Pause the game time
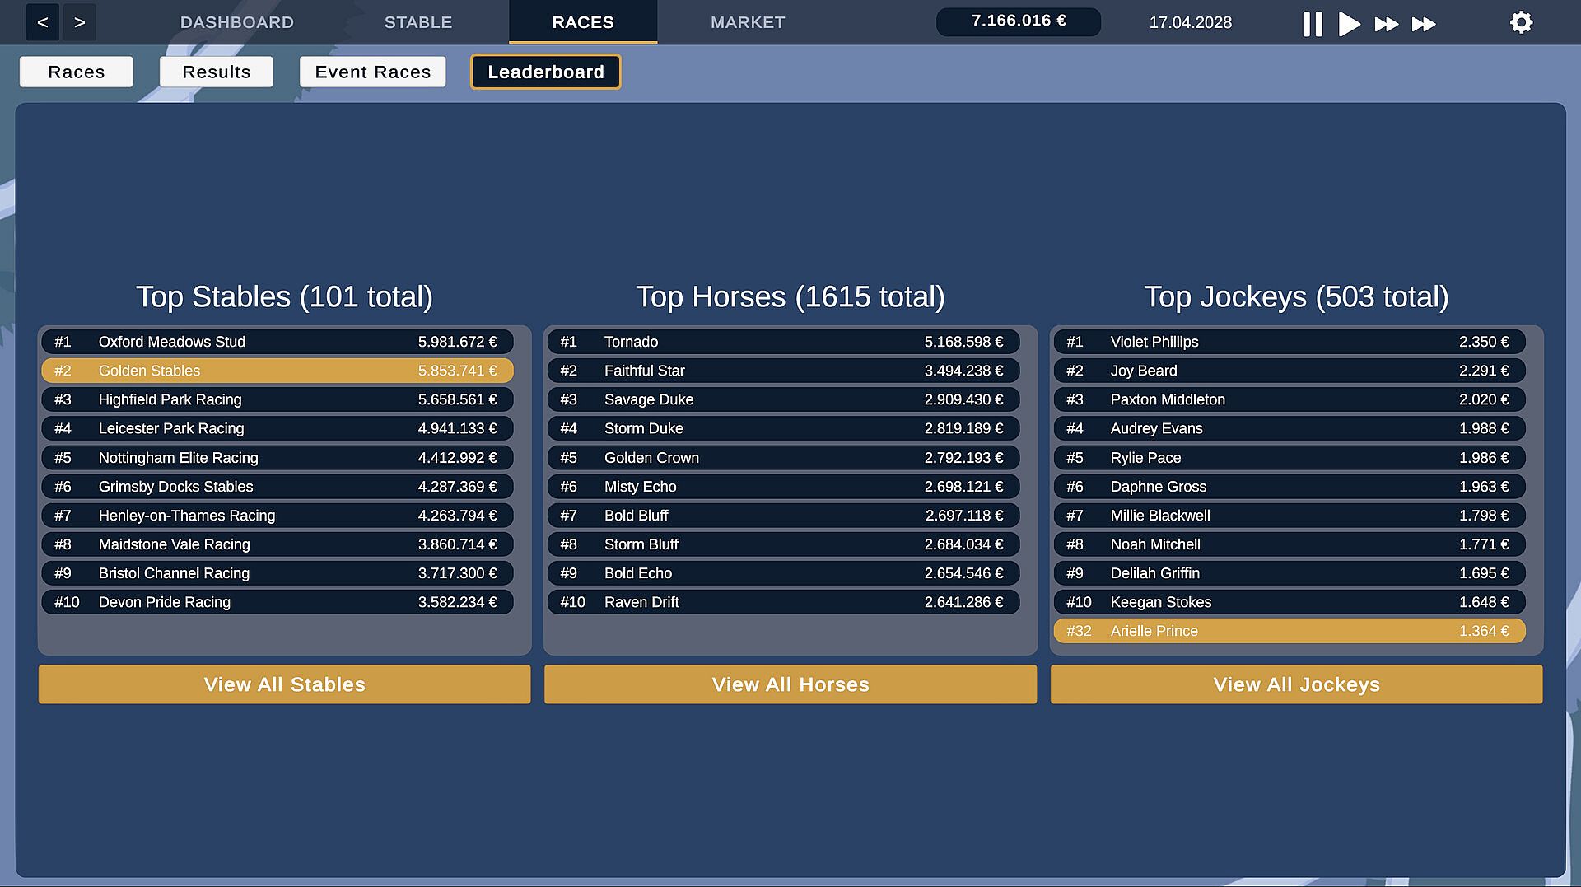The height and width of the screenshot is (887, 1581). tap(1313, 23)
